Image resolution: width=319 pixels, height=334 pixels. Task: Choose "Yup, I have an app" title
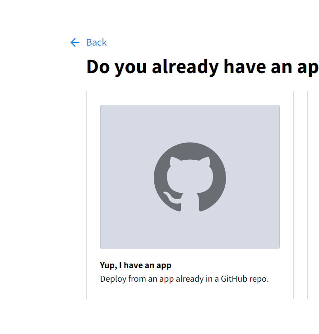click(x=136, y=265)
